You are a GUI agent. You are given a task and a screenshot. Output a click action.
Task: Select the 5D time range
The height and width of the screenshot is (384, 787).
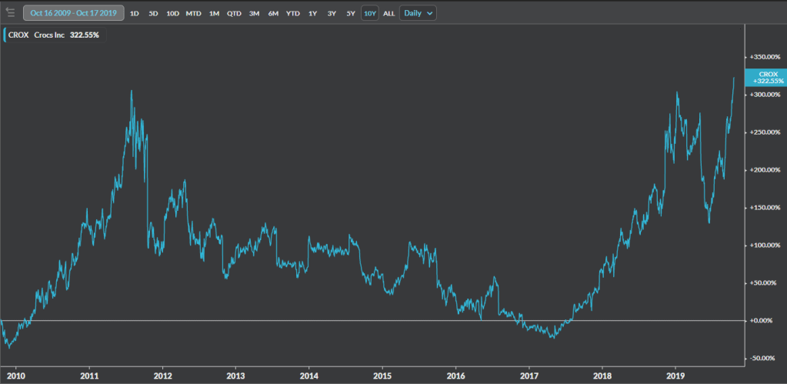(153, 13)
